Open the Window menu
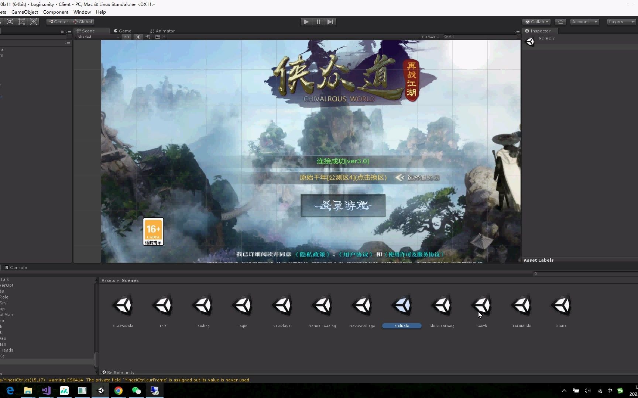 82,12
